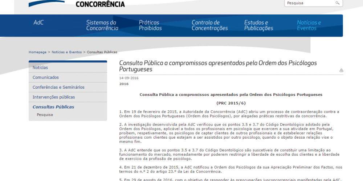
Task: Open Conferências e Seminários sidebar item
Action: pyautogui.click(x=68, y=87)
